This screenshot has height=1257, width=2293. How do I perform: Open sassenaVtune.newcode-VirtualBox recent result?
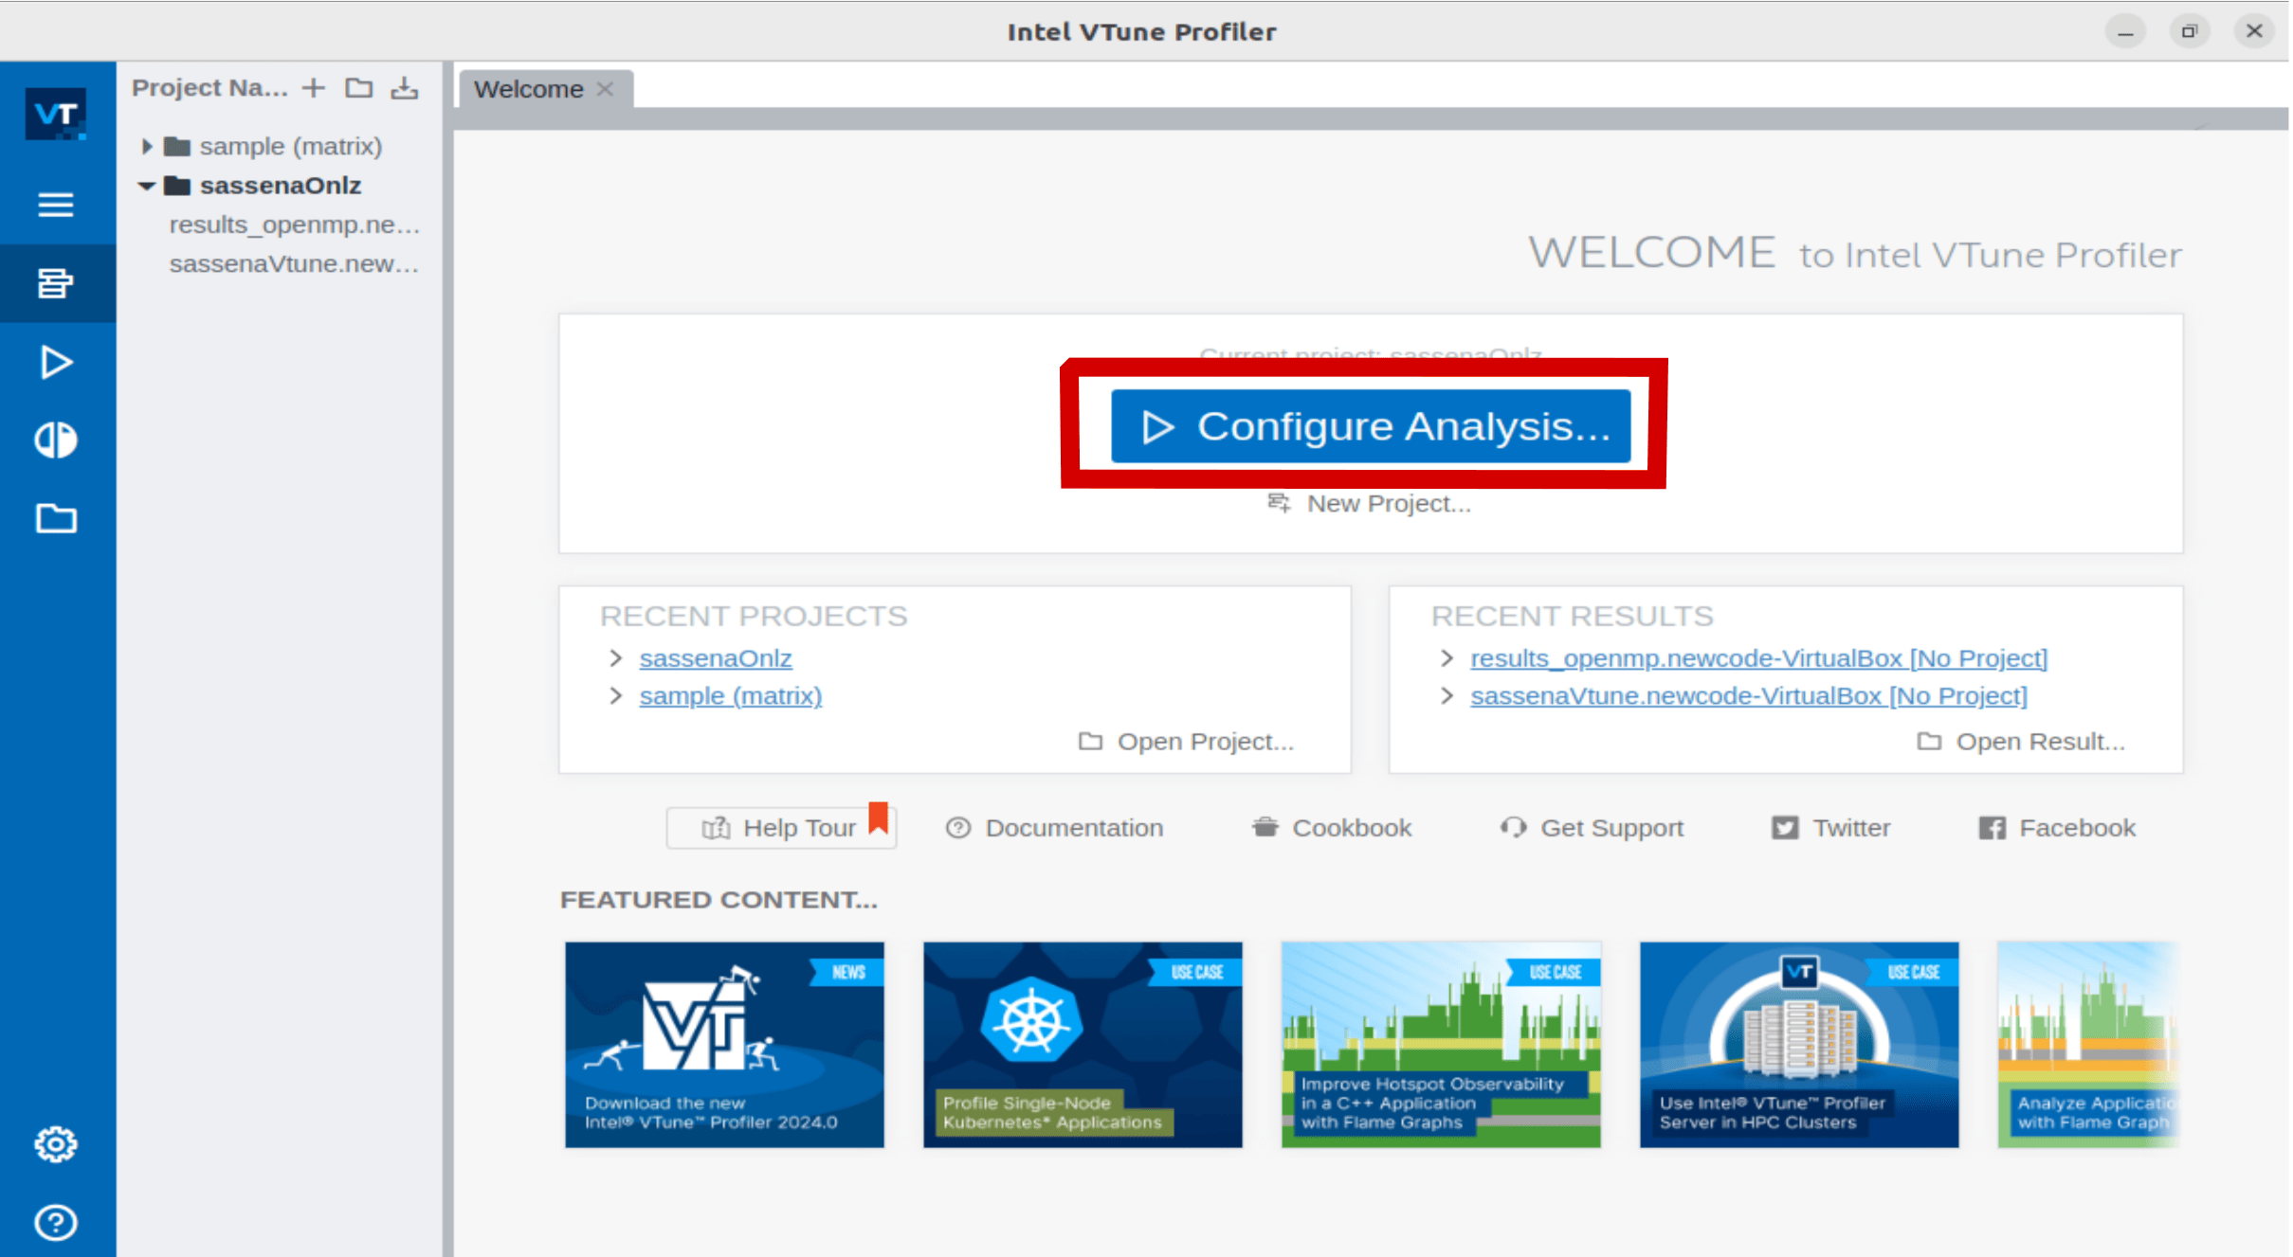[1748, 695]
